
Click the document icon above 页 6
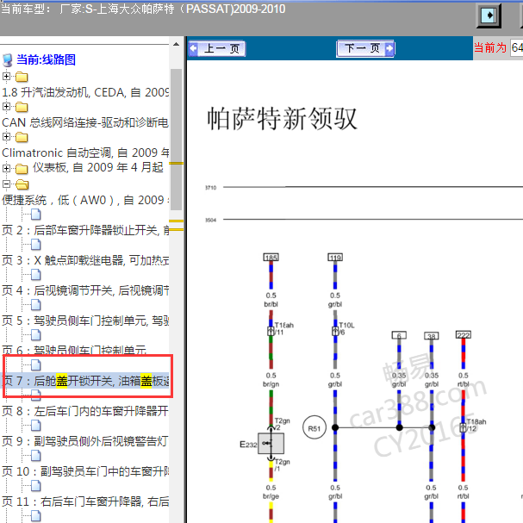point(36,335)
